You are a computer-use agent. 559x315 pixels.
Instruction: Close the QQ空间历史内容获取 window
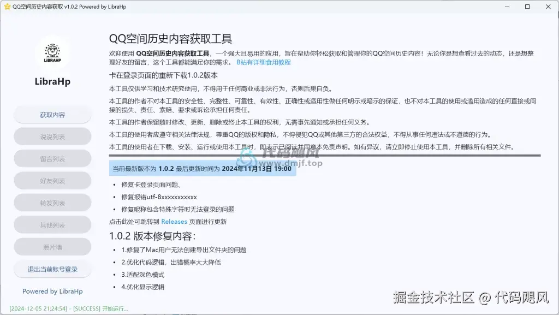[548, 7]
